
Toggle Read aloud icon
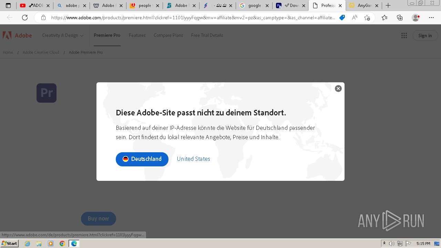coord(355,18)
